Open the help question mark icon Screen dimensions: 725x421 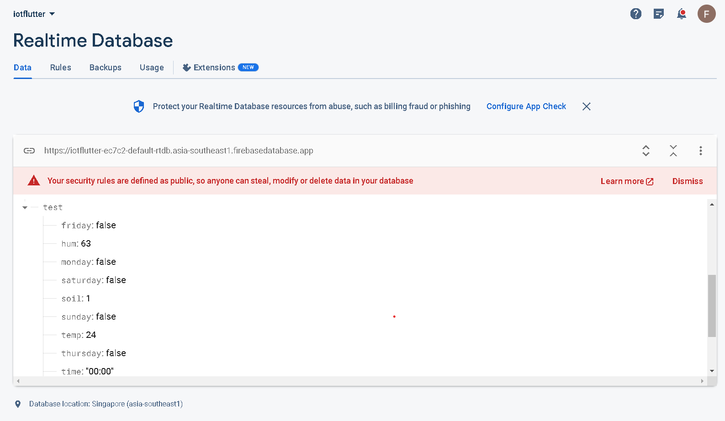tap(635, 14)
